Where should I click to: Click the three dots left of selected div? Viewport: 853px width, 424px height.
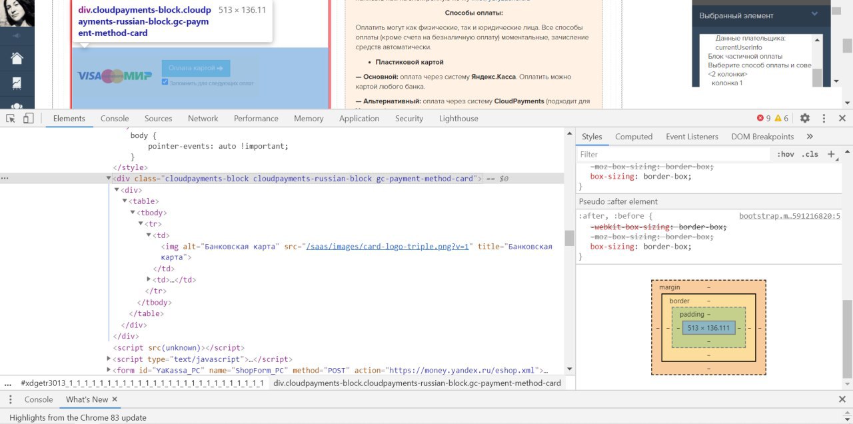[5, 179]
